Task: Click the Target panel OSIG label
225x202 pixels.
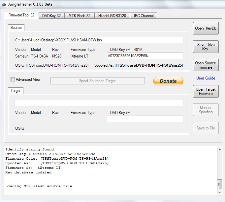Action: [x=20, y=128]
